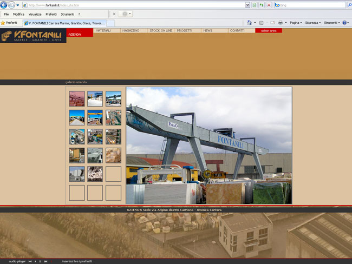Click the V. Fontanili logo
The image size is (352, 264).
[33, 36]
